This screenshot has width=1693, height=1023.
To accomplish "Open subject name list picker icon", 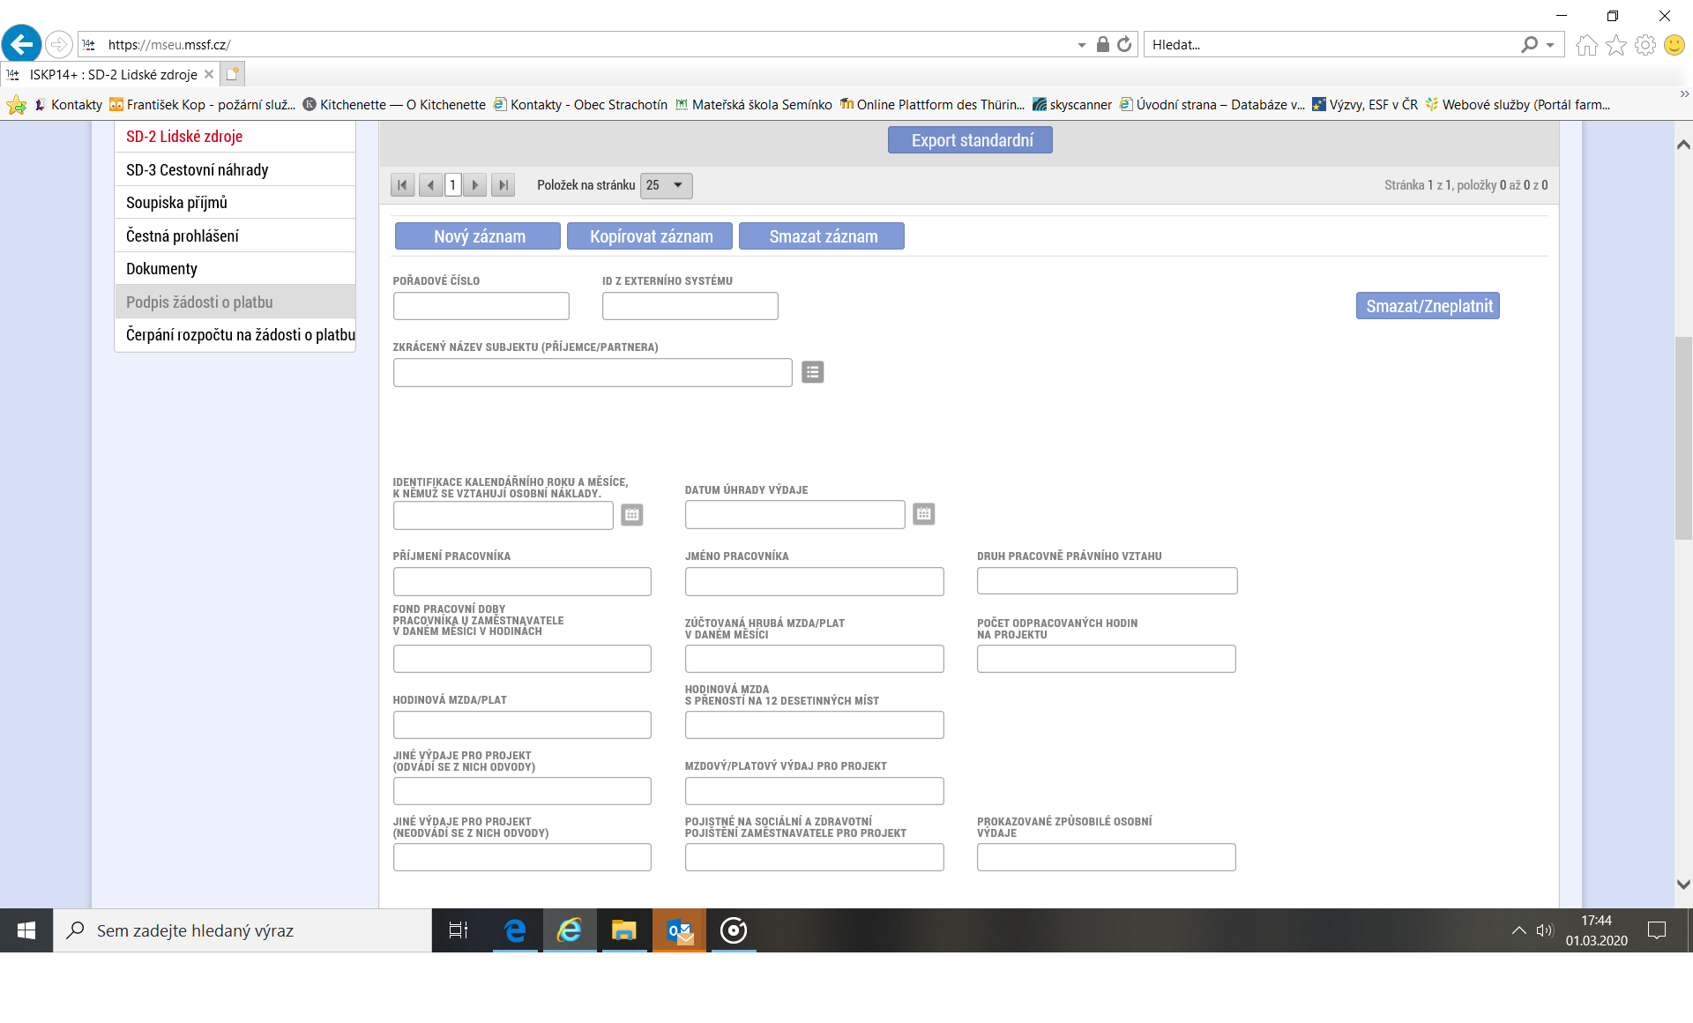I will click(812, 372).
